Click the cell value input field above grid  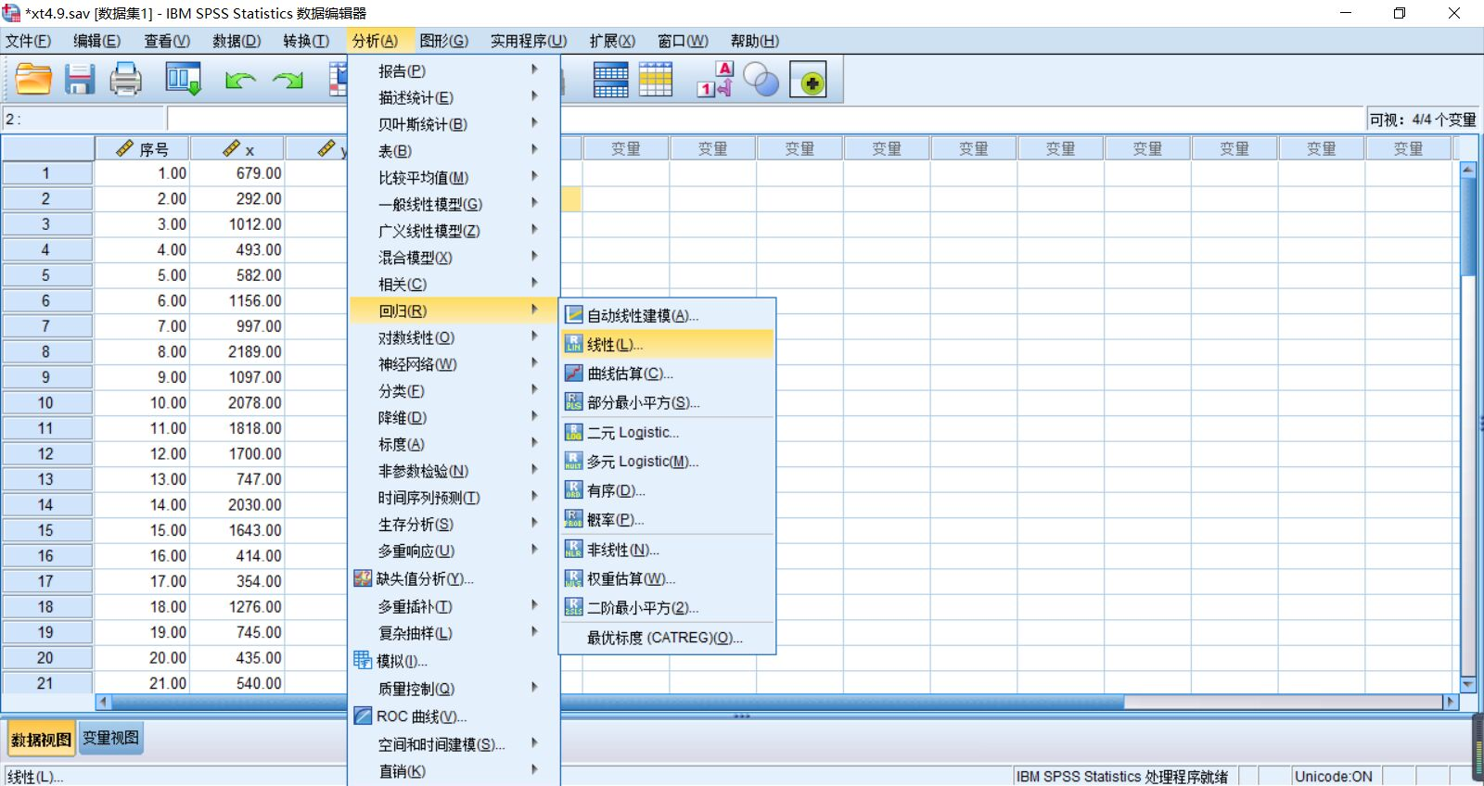tap(765, 119)
